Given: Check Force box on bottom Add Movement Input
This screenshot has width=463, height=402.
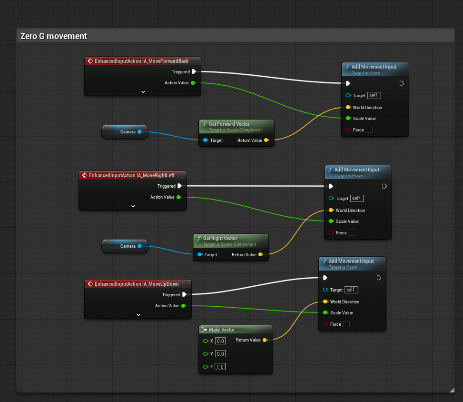Looking at the screenshot, I should click(x=346, y=324).
